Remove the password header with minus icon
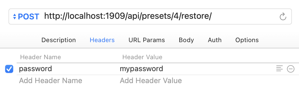This screenshot has width=299, height=111. [x=291, y=69]
